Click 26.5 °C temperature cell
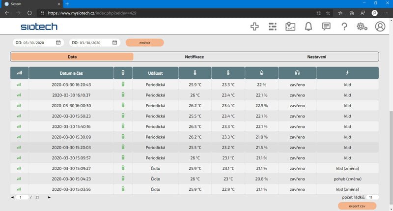Image resolution: width=393 pixels, height=211 pixels. (195, 126)
